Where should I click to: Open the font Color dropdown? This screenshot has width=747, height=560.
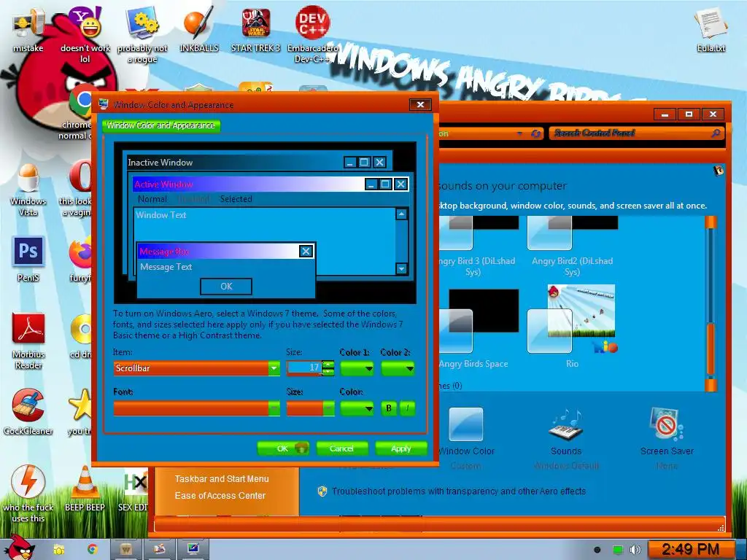pos(357,408)
